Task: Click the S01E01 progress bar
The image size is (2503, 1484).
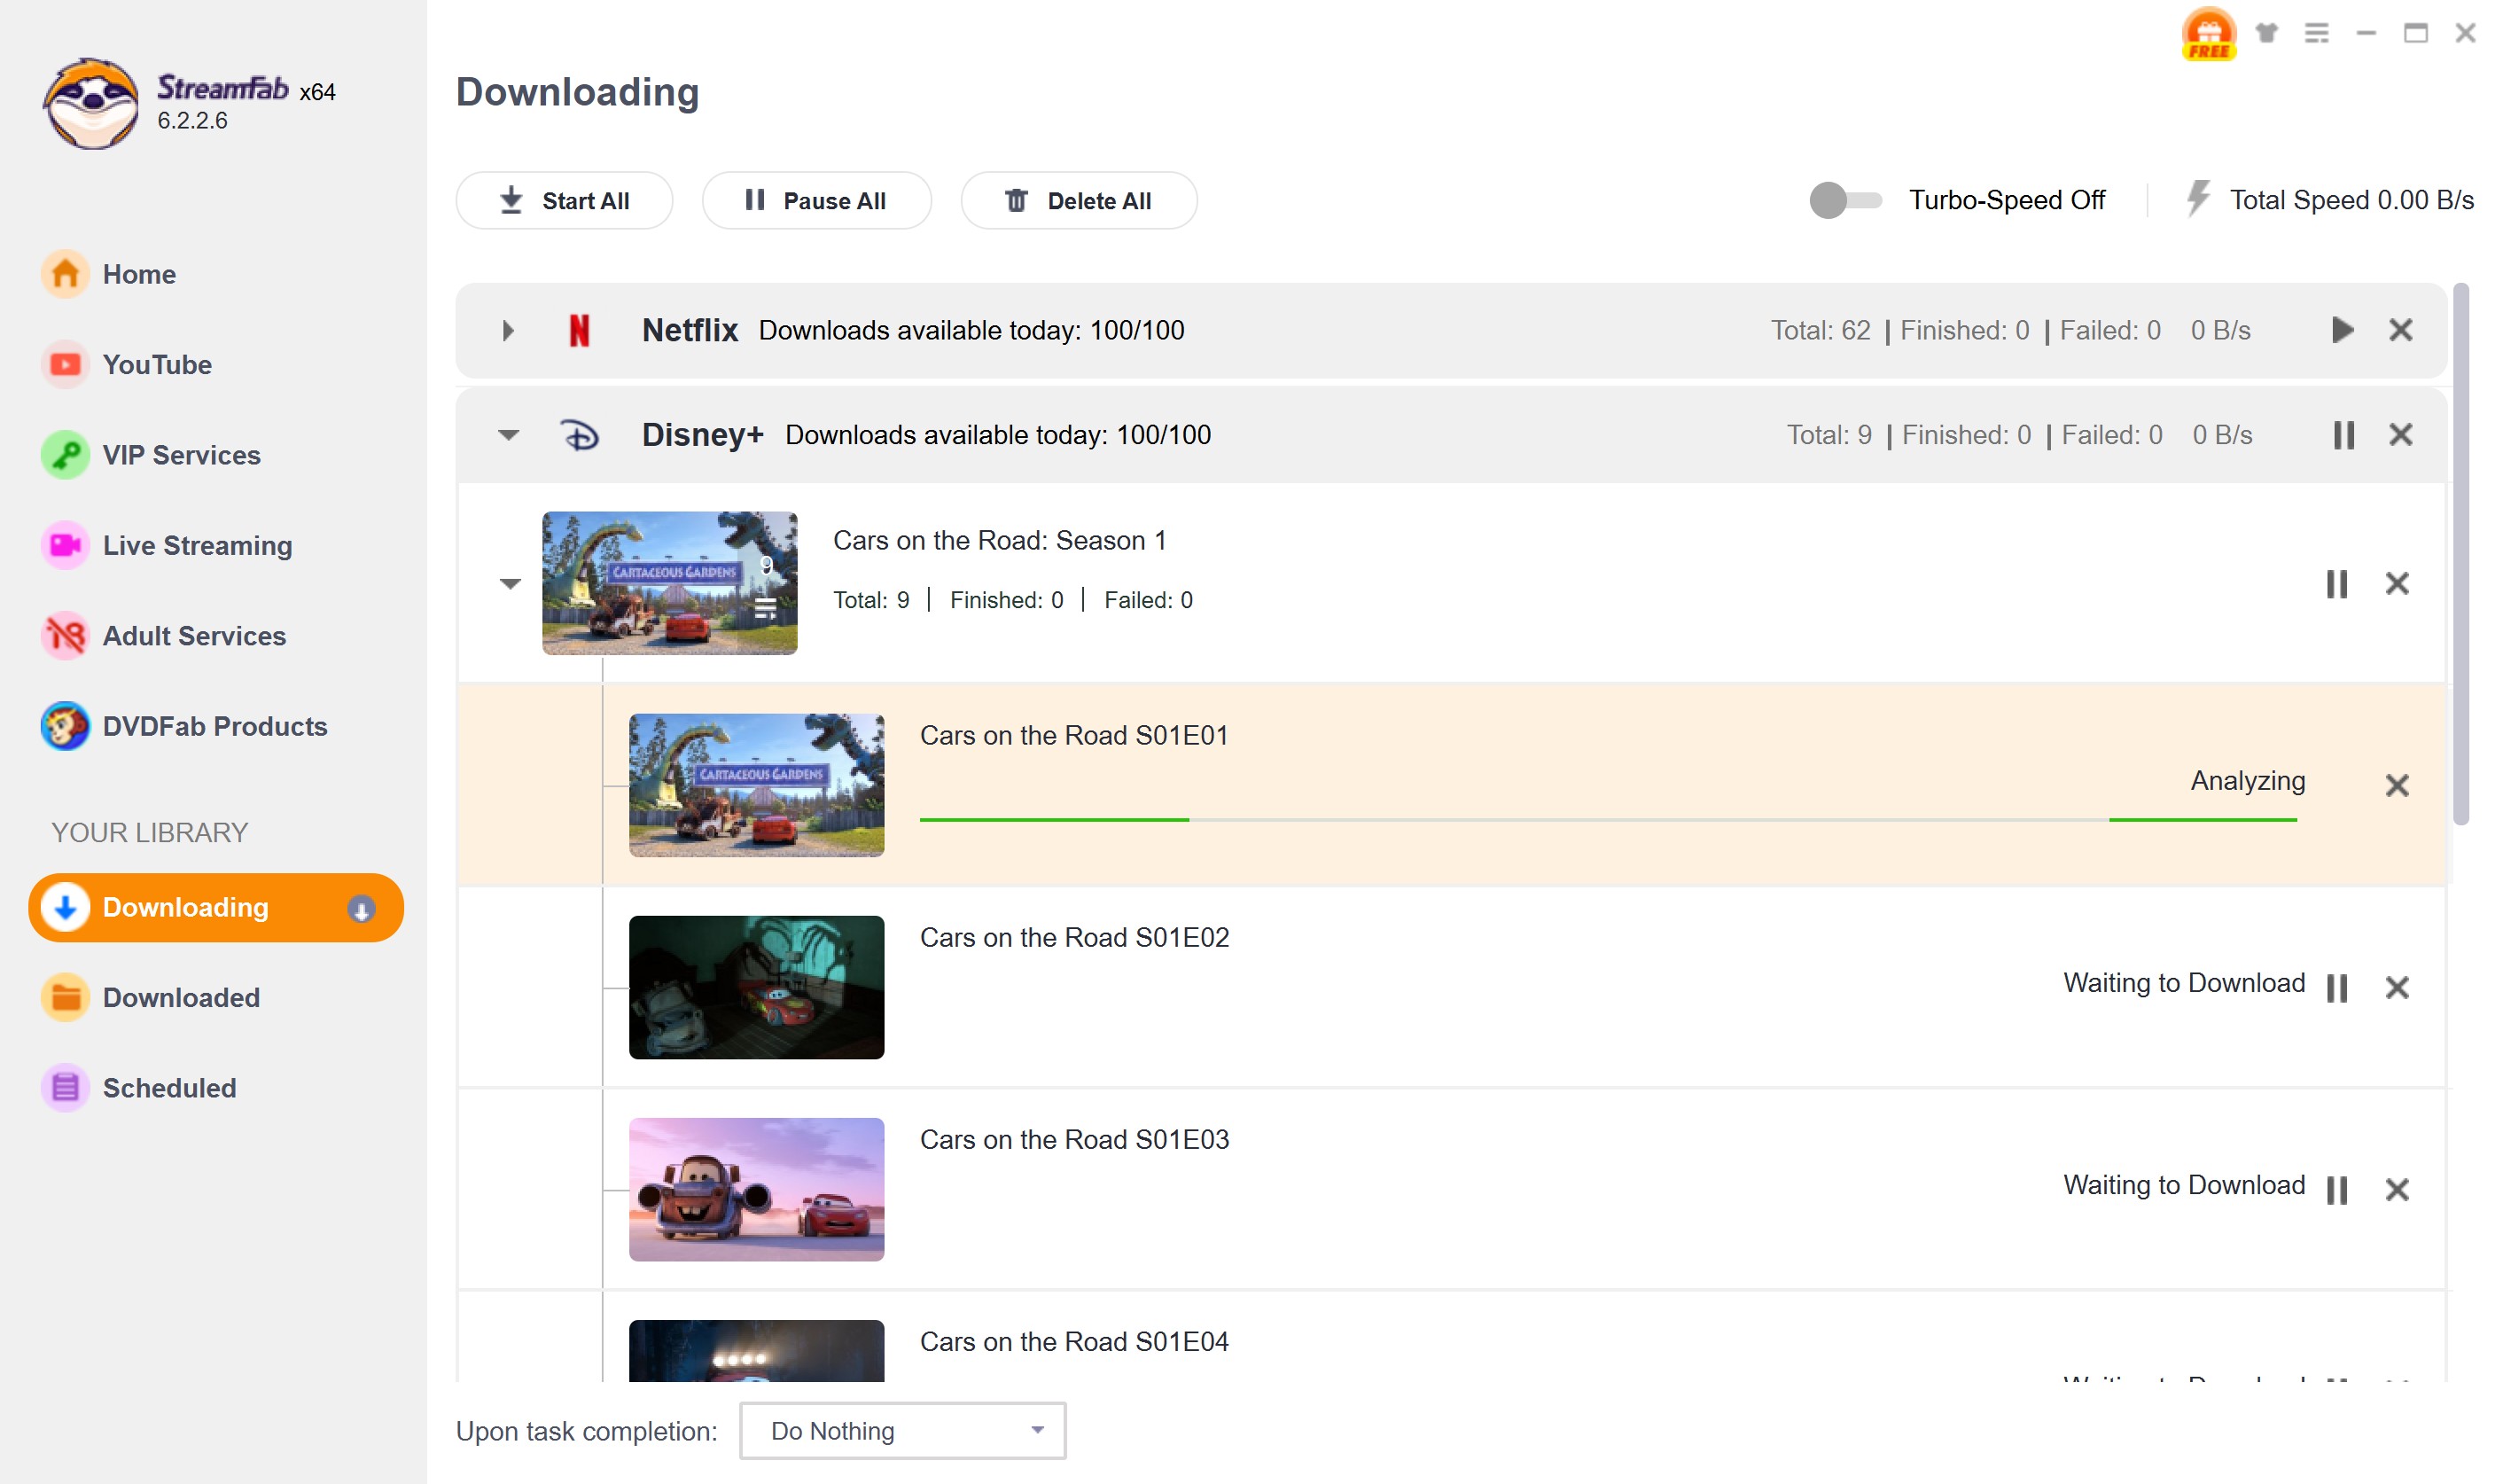Action: click(x=1609, y=820)
